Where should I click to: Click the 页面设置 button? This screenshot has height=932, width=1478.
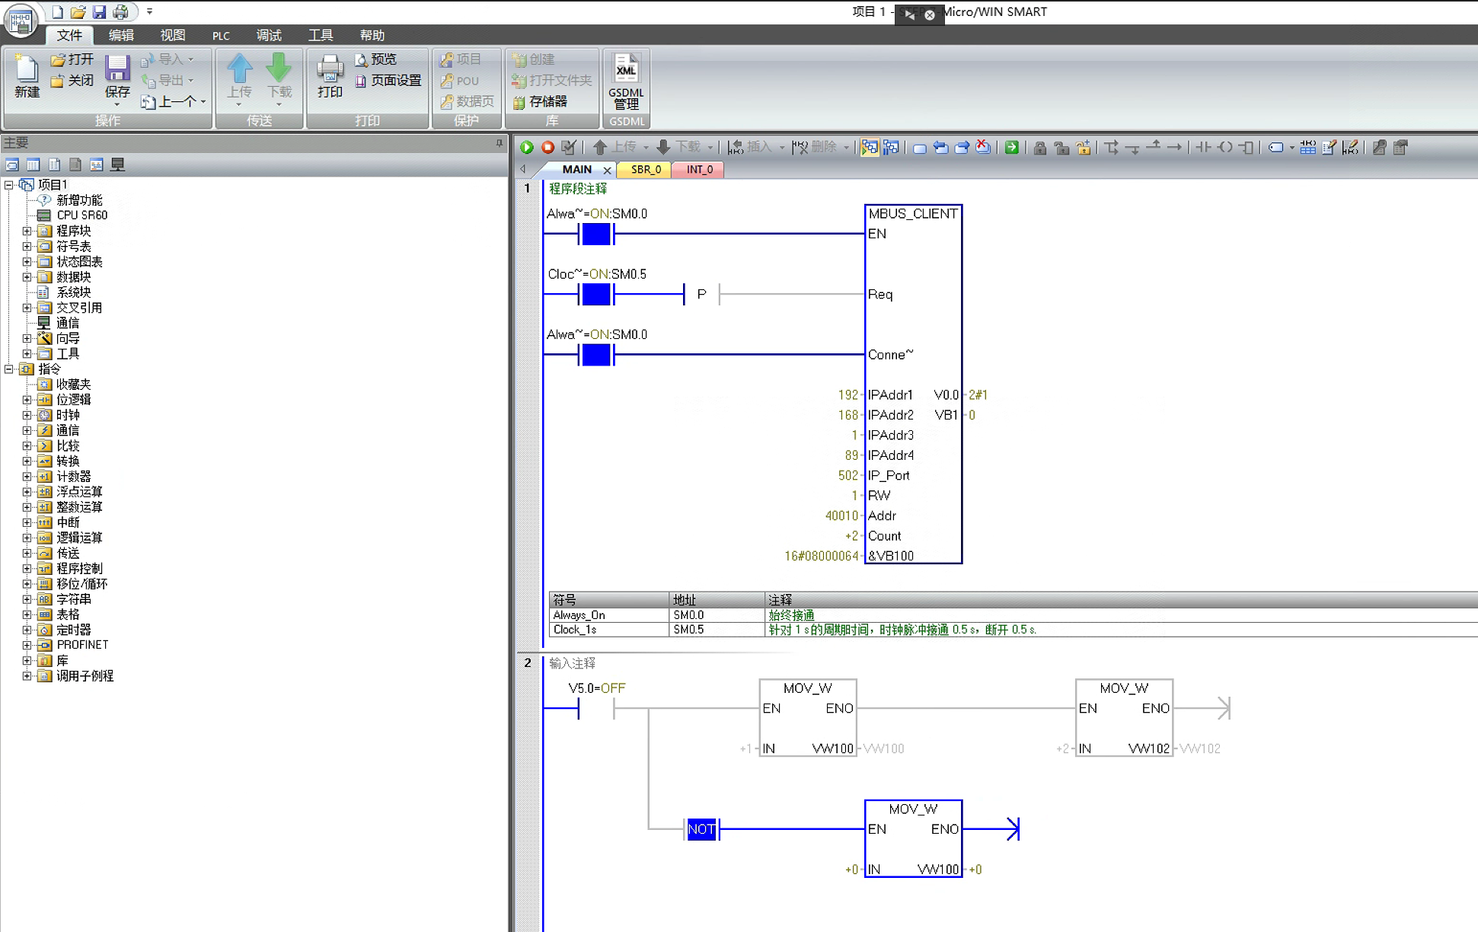[388, 80]
